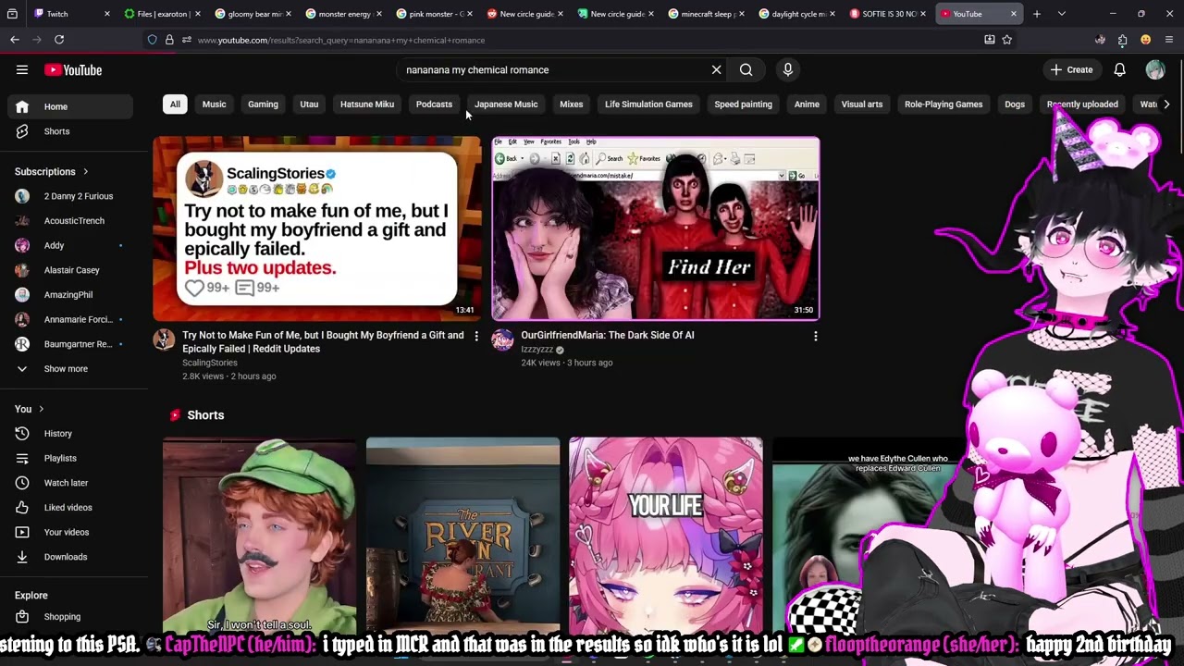Open the Try Not to Make Fun video title
The width and height of the screenshot is (1184, 666).
[x=323, y=342]
